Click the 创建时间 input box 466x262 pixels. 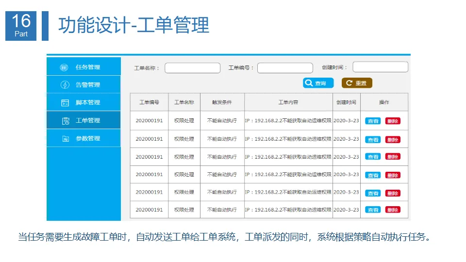pos(381,67)
